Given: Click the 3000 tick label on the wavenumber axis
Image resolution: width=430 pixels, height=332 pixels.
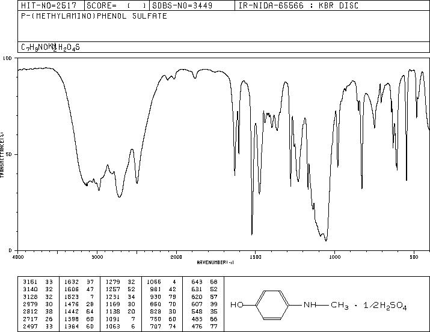Looking at the screenshot, I should pyautogui.click(x=97, y=257).
